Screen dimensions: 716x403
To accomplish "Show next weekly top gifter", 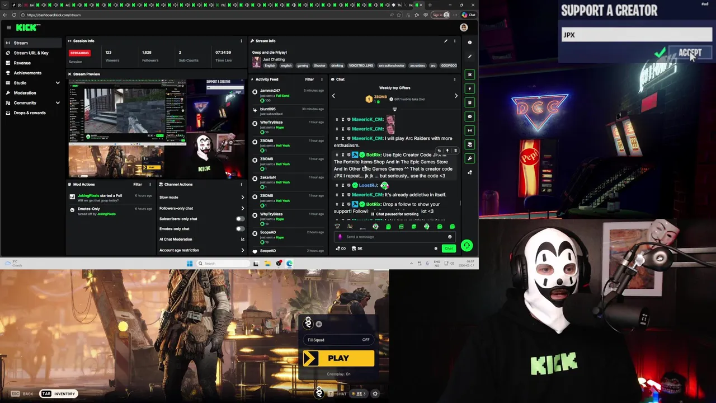I will pos(456,96).
